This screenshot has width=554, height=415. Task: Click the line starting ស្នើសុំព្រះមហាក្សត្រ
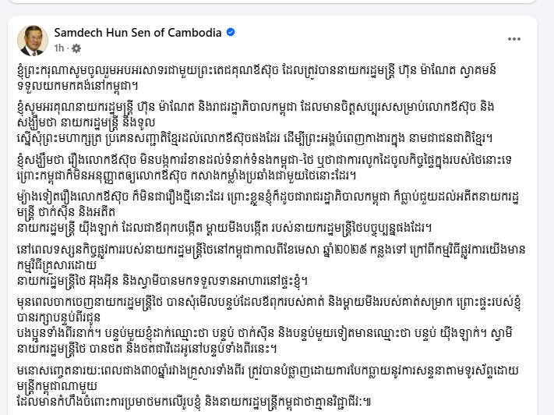coord(254,137)
